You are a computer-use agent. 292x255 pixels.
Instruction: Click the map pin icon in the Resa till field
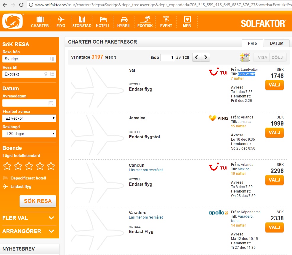click(x=46, y=74)
